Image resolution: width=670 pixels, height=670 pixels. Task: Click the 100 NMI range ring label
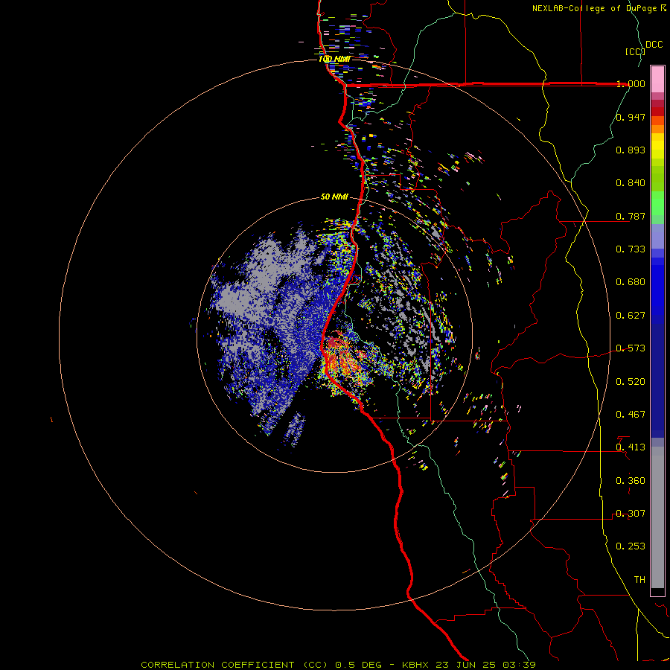coord(334,59)
